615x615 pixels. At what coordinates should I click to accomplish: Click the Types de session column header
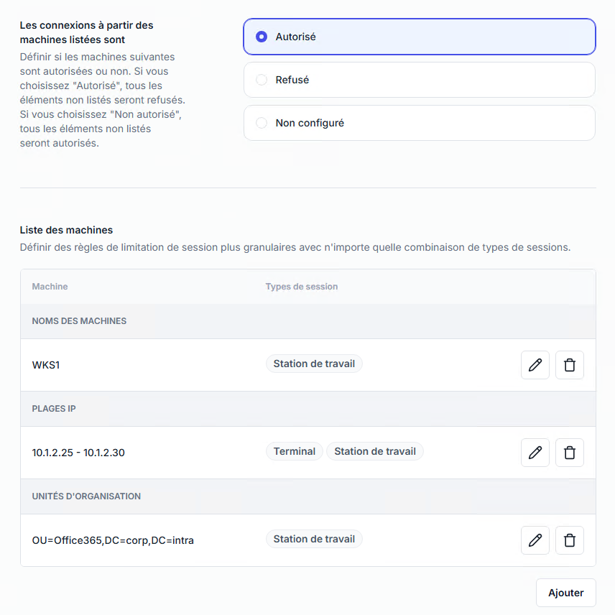coord(301,287)
